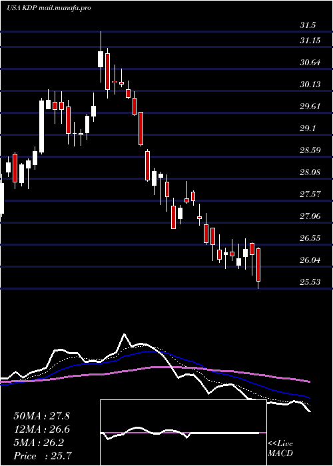The image size is (333, 466).
Task: Click the 'USA KDP mail.munafa.pro' title text
Action: 49,8
